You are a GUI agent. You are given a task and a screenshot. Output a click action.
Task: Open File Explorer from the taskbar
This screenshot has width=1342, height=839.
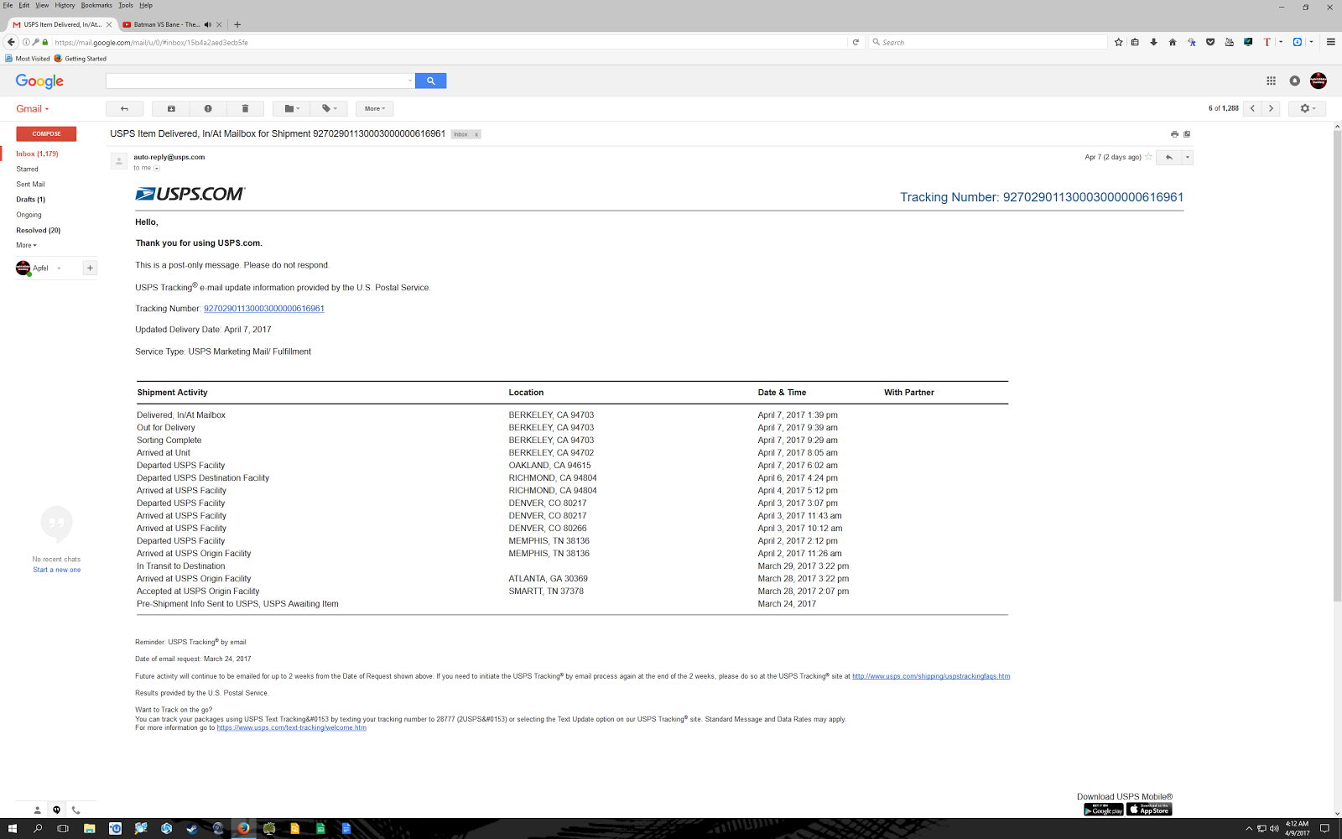89,829
